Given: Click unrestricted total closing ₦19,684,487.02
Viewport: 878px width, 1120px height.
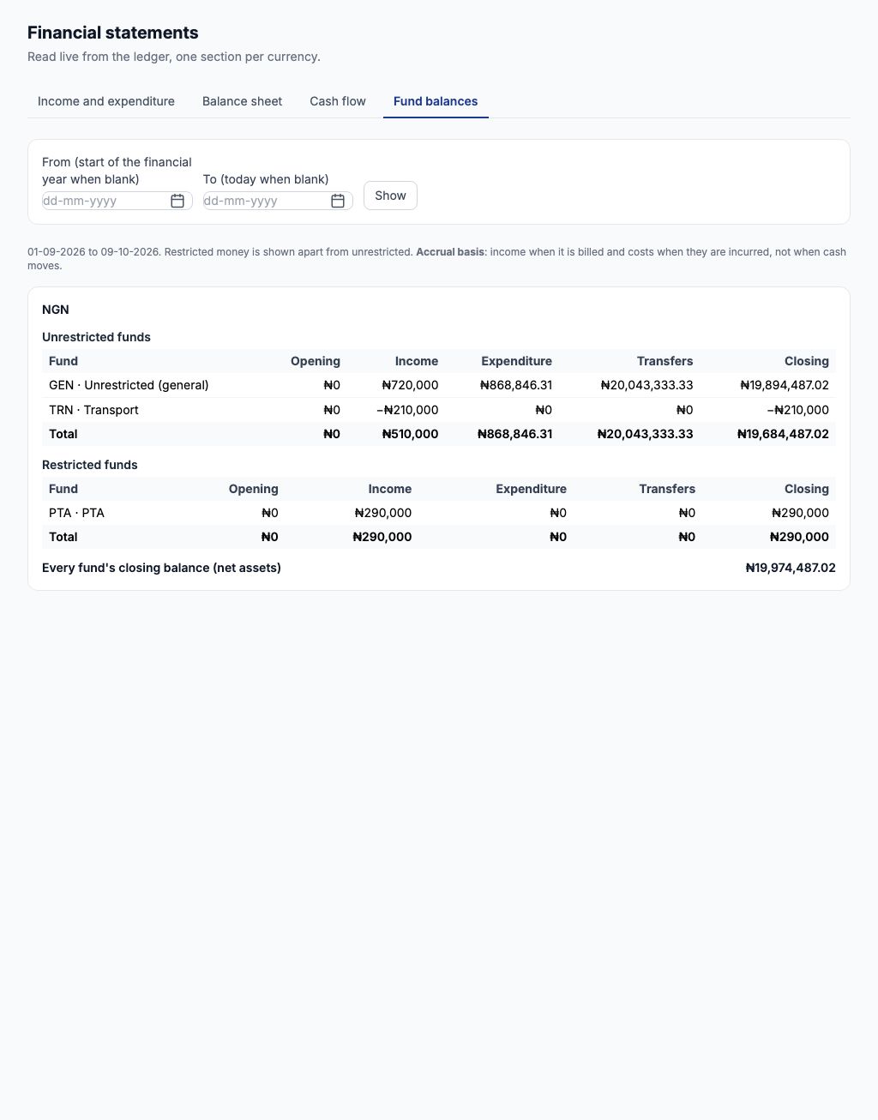Looking at the screenshot, I should [783, 434].
